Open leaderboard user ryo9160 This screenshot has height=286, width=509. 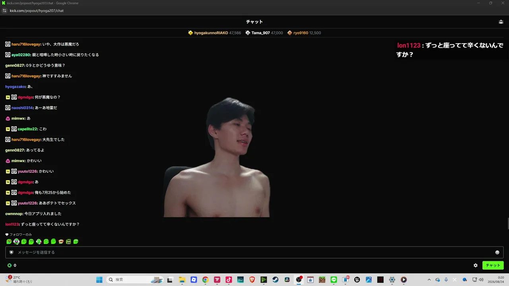click(301, 33)
